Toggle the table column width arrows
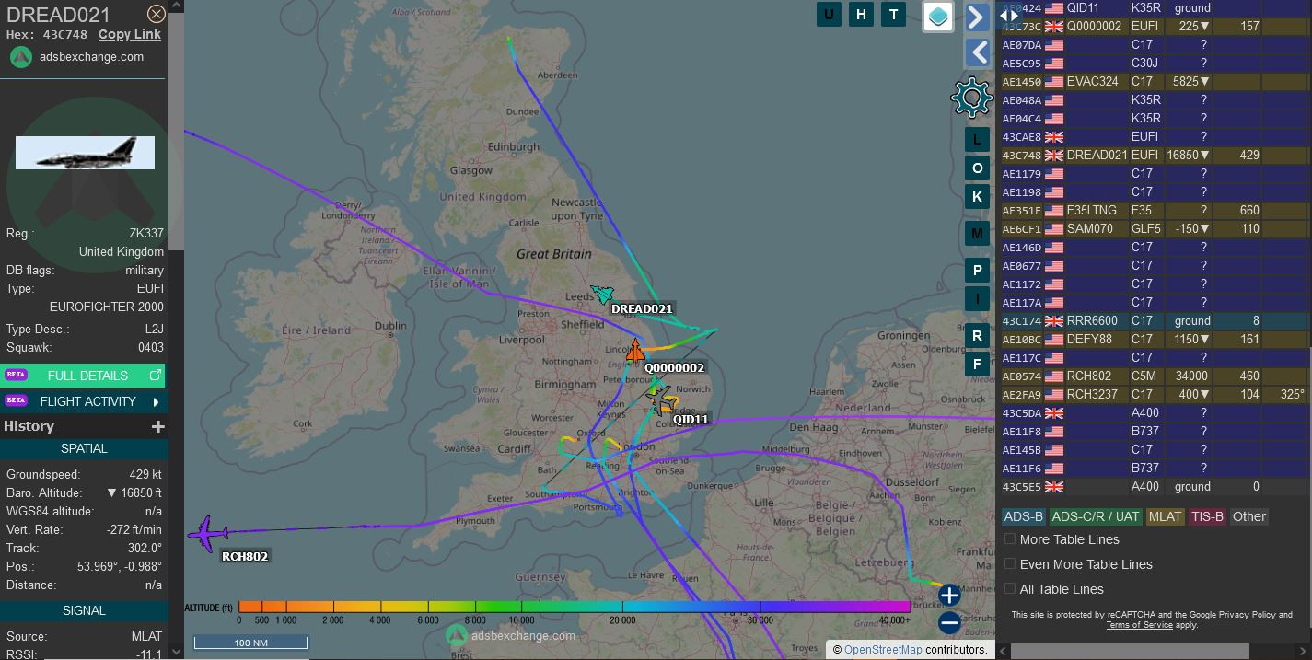The height and width of the screenshot is (660, 1312). (1010, 14)
